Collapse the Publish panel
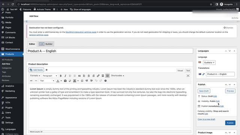 234,85
